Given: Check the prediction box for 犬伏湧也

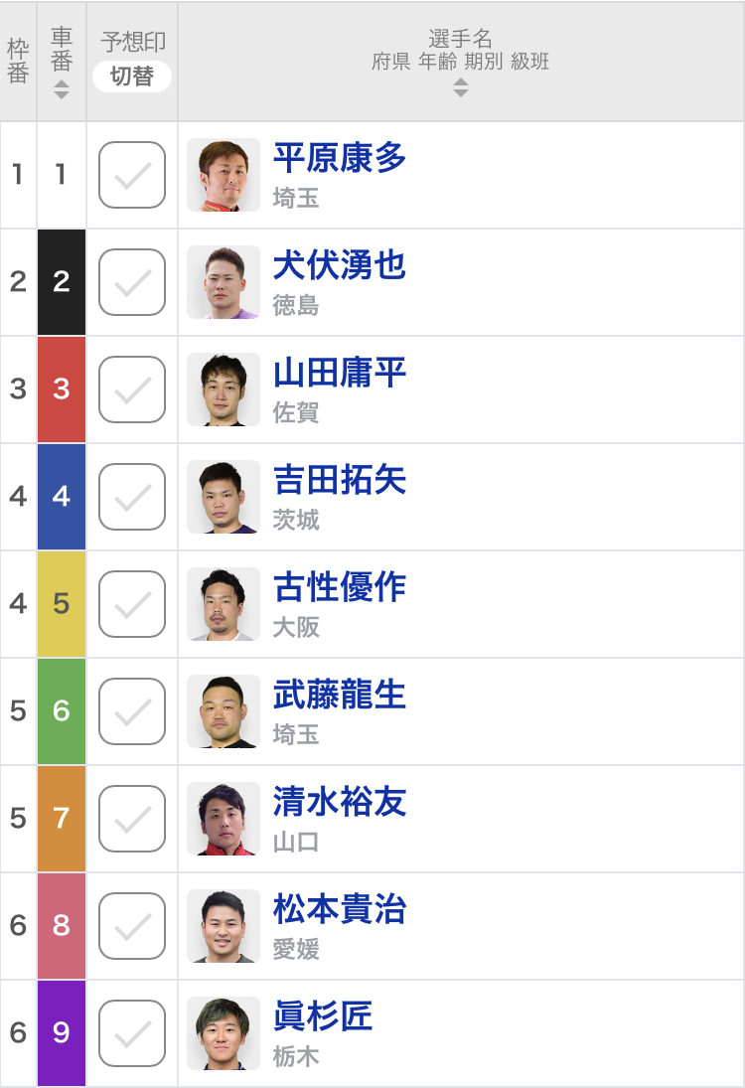Looking at the screenshot, I should tap(132, 282).
